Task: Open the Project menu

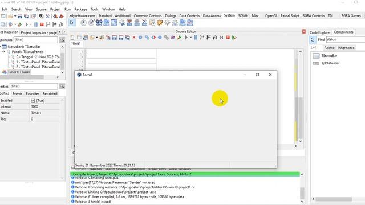Action: tap(55, 9)
